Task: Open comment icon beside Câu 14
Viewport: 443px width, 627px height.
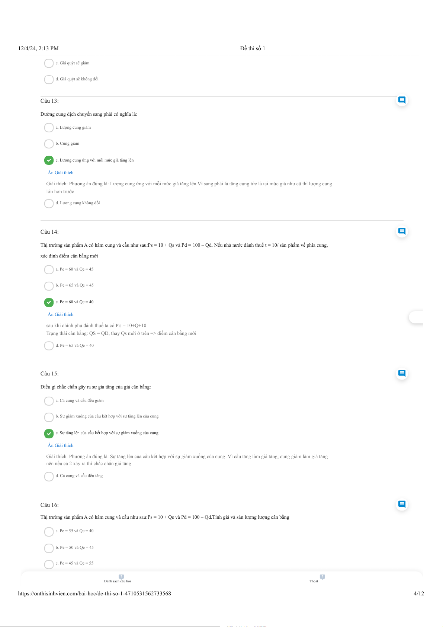Action: [x=402, y=231]
